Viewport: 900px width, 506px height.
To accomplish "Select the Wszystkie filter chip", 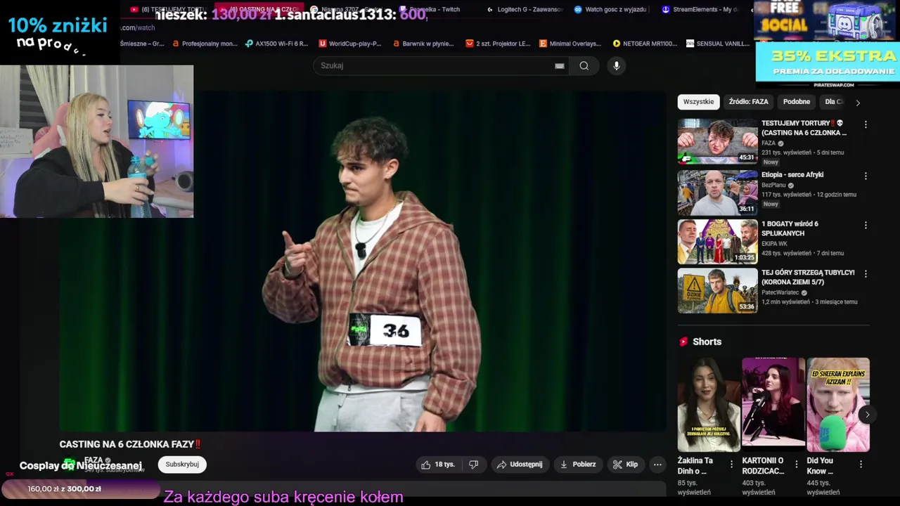I will (x=698, y=102).
